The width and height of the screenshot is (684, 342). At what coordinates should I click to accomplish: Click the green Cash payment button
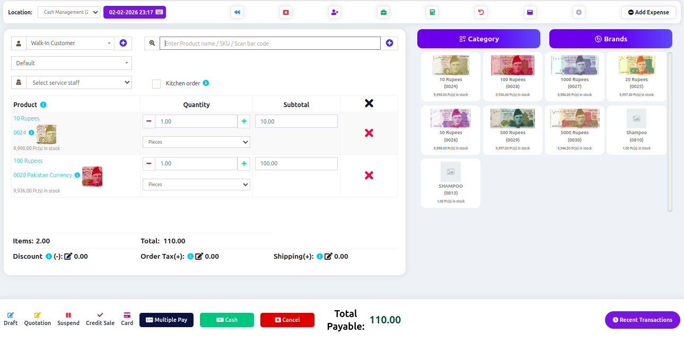click(227, 320)
